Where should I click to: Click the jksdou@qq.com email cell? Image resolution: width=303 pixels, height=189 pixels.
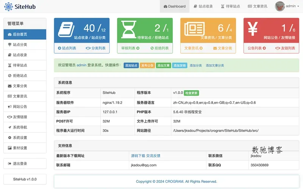coord(167,165)
